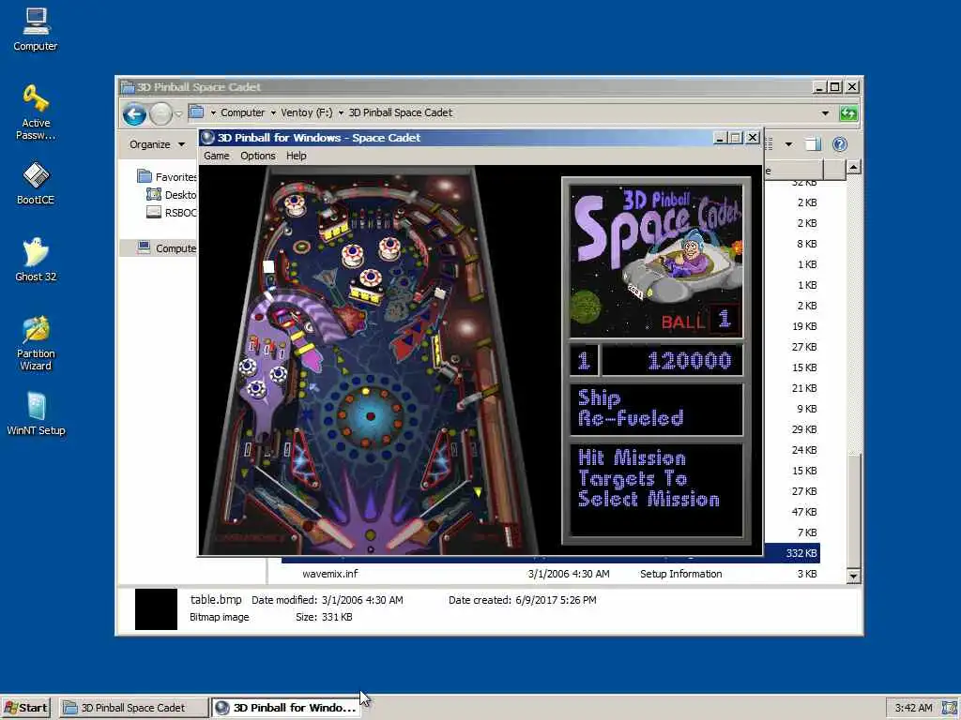Click the Explorer scrollbar down arrow
Viewport: 961px width, 720px height.
click(853, 576)
